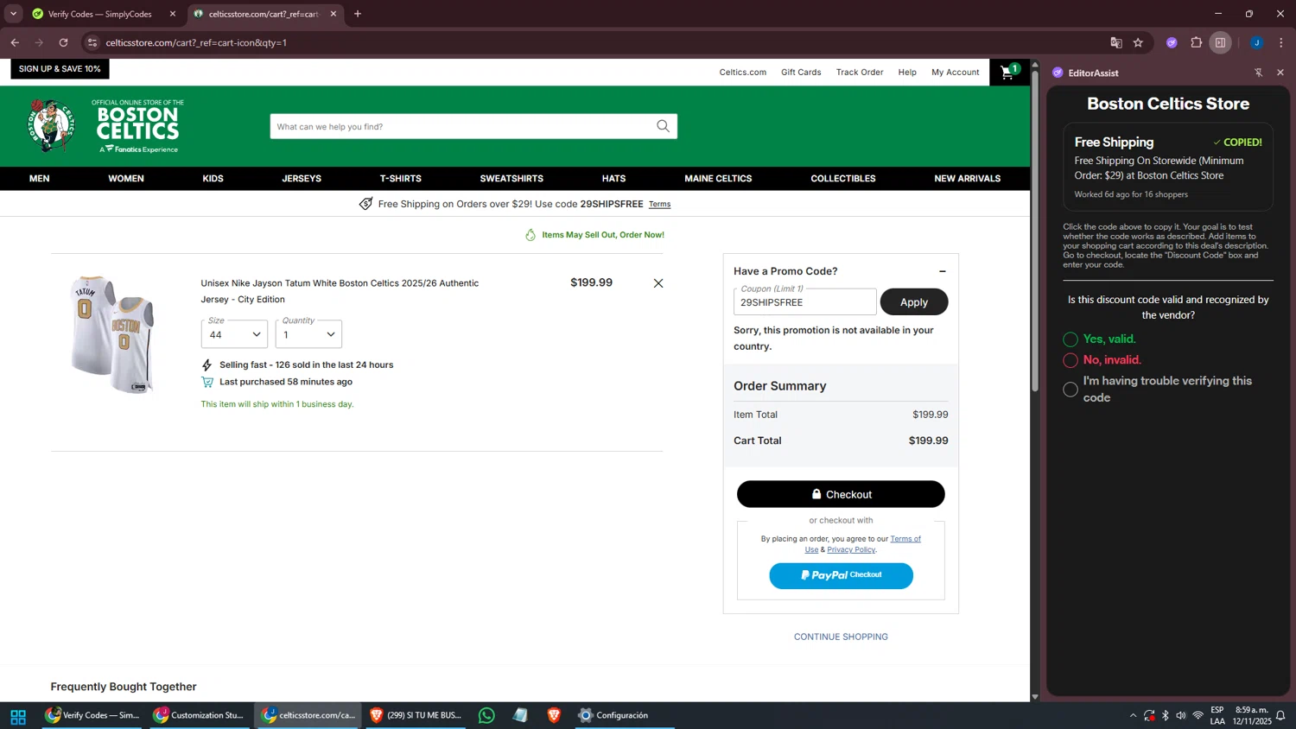The height and width of the screenshot is (729, 1296).
Task: Open the Celtics.com link
Action: [x=743, y=73]
